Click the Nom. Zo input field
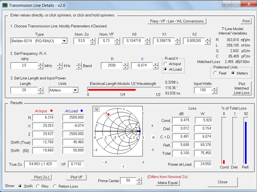Image resolution: width=257 pixels, height=192 pixels. pos(82,41)
